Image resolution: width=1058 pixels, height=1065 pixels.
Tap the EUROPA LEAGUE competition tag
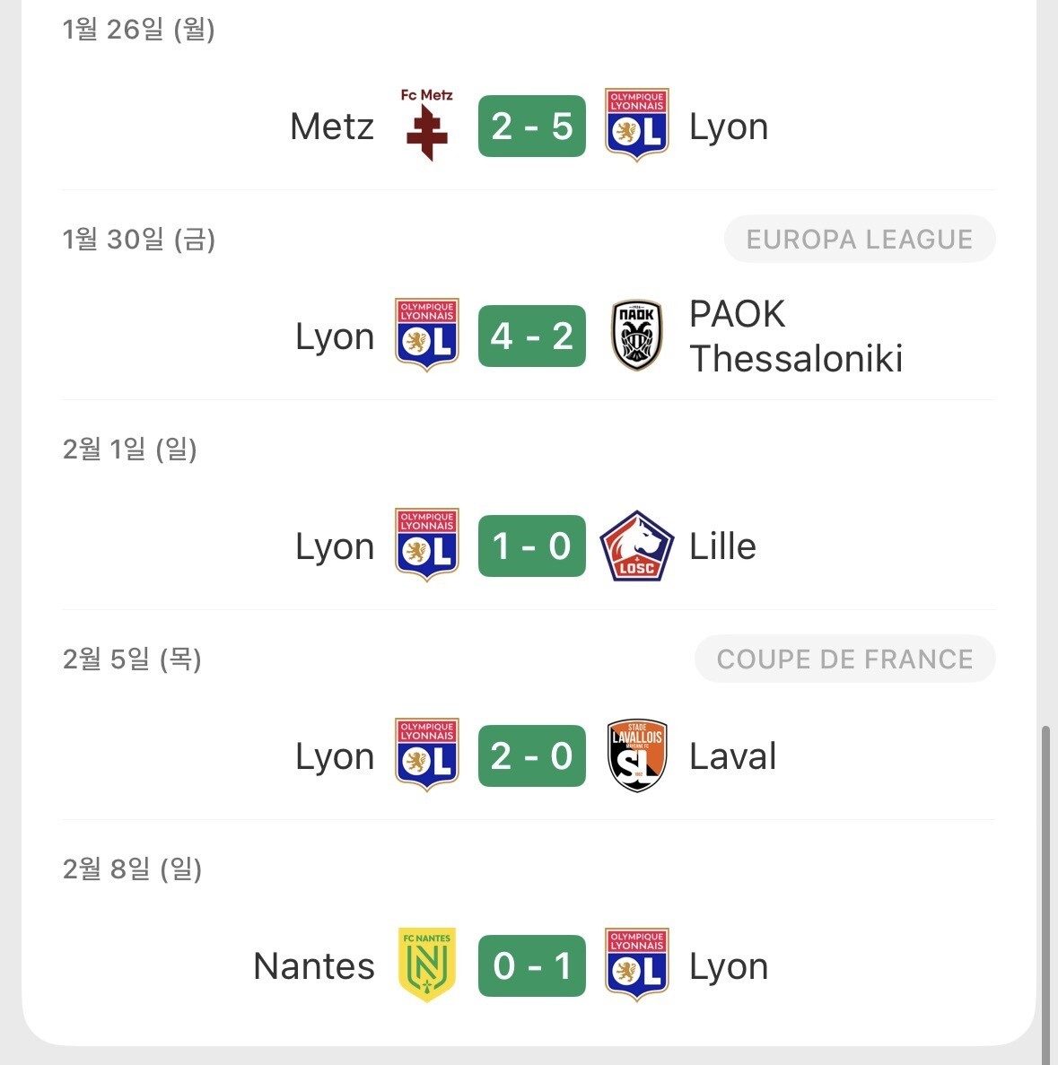[859, 240]
